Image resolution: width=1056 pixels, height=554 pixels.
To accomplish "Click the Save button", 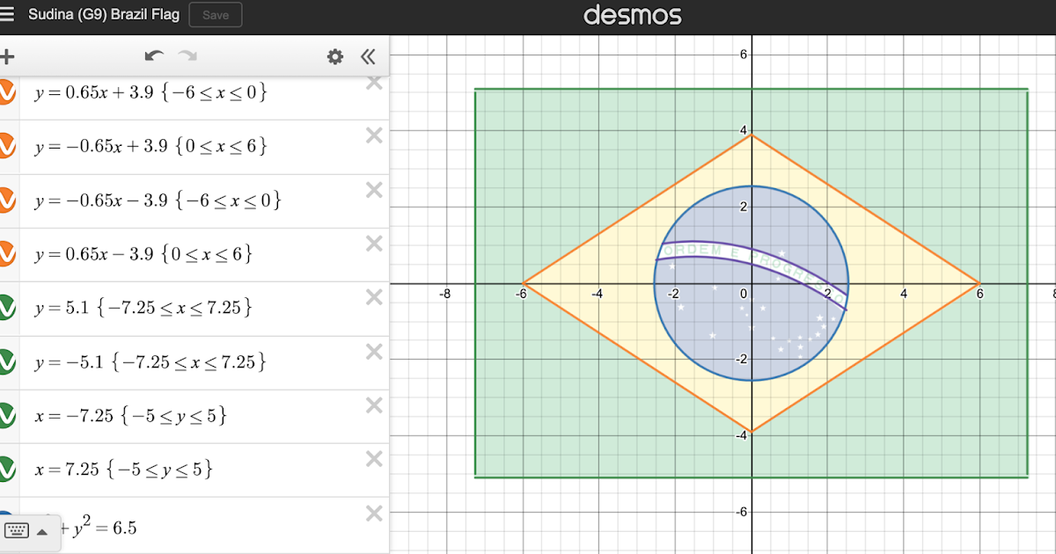I will point(215,14).
